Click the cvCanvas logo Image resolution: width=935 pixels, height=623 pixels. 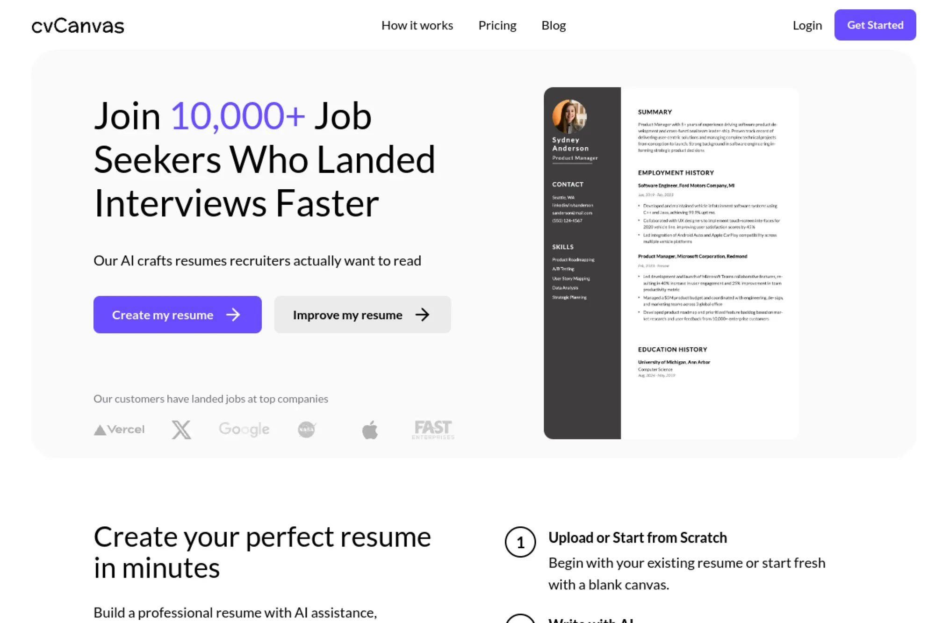[x=78, y=26]
